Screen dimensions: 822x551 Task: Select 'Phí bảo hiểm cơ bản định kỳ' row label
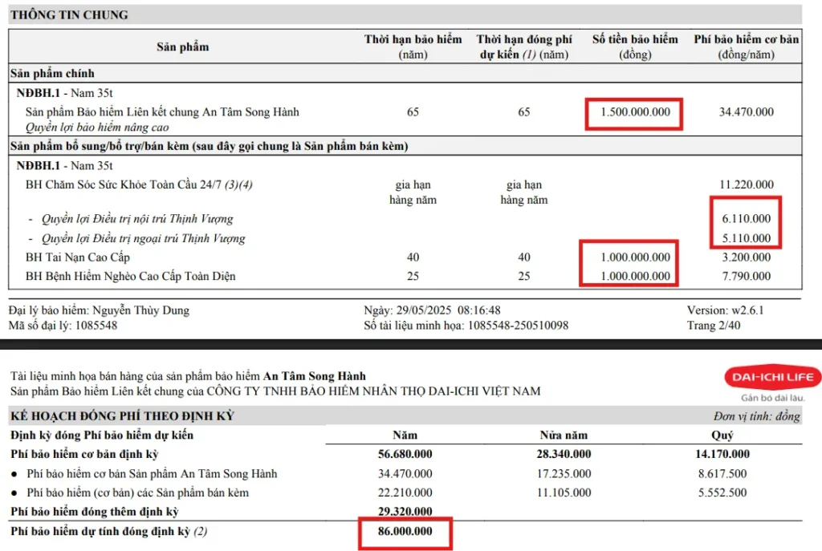[x=84, y=454]
